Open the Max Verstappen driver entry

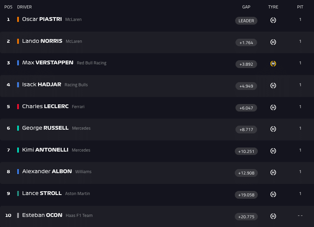click(48, 63)
